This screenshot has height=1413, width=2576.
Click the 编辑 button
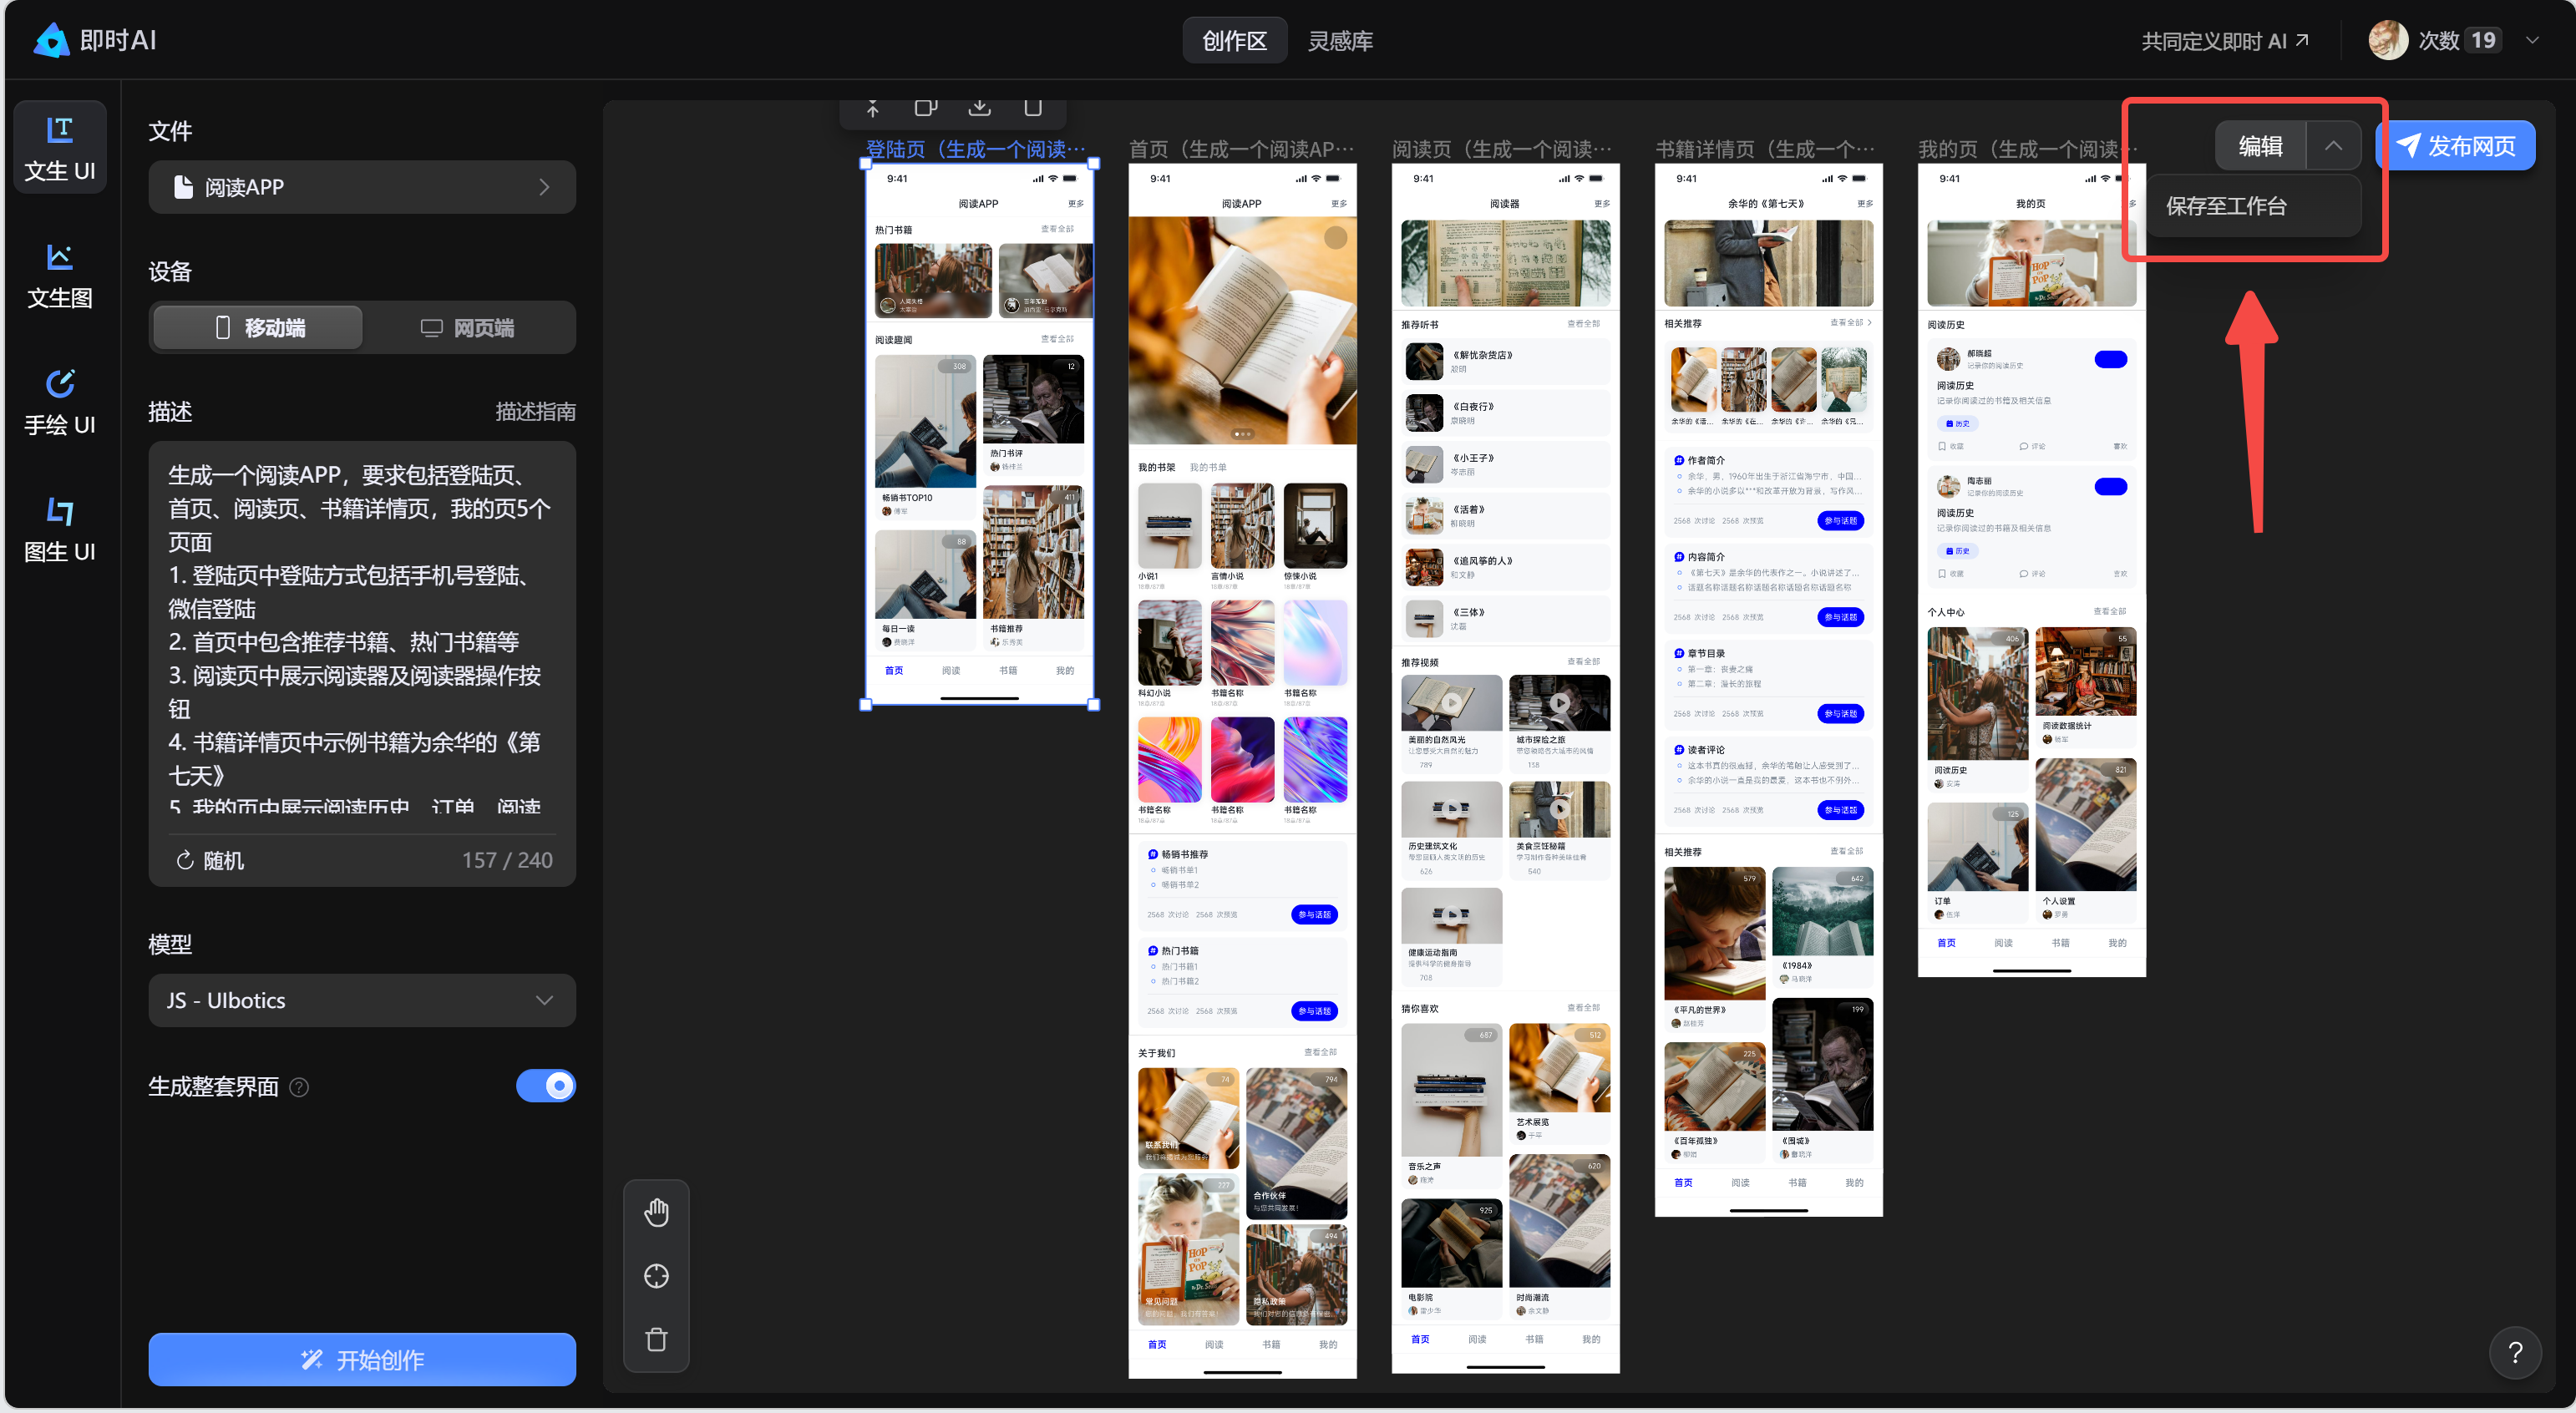coord(2260,146)
